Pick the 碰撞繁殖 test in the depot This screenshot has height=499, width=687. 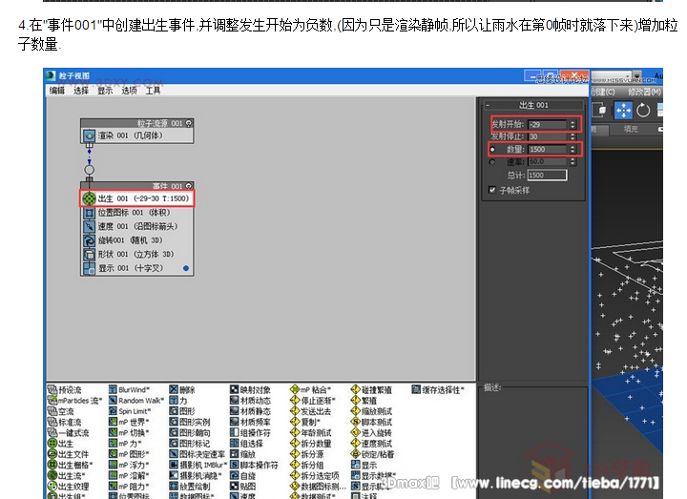coord(371,389)
